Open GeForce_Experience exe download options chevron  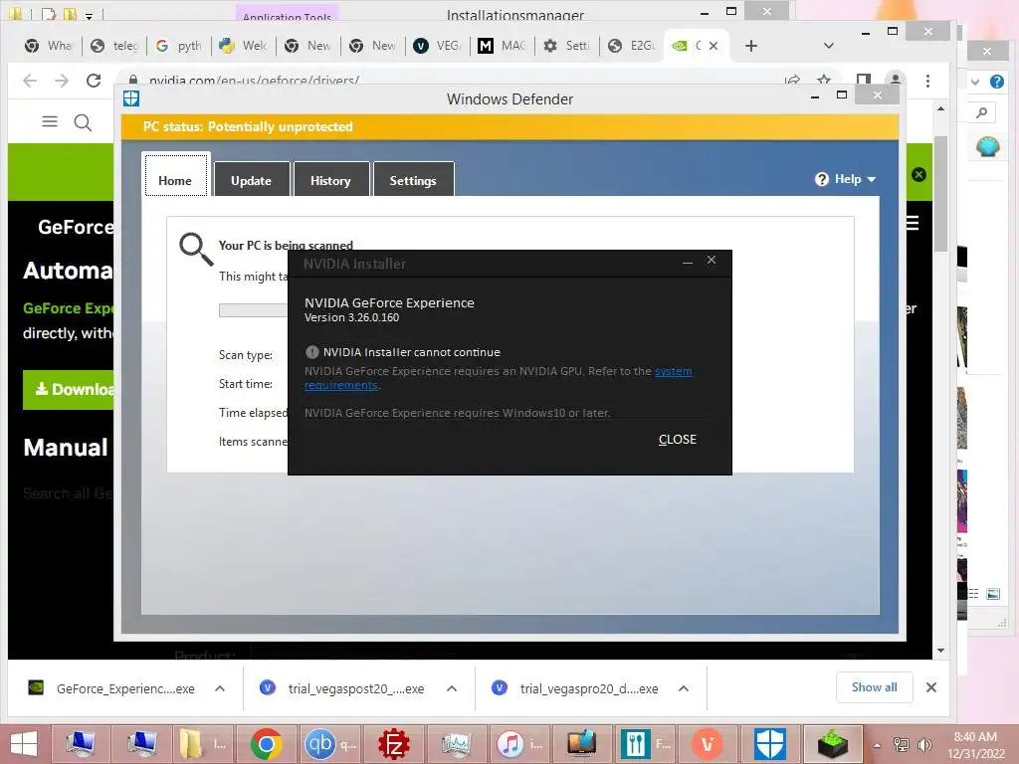220,688
